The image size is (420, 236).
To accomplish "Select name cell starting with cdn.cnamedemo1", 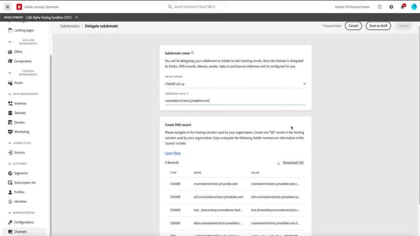I will [x=218, y=197].
